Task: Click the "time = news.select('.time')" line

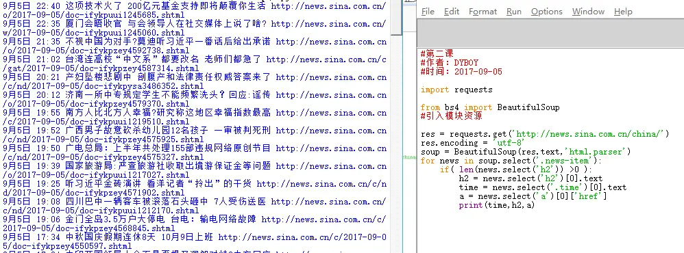Action: coord(543,187)
